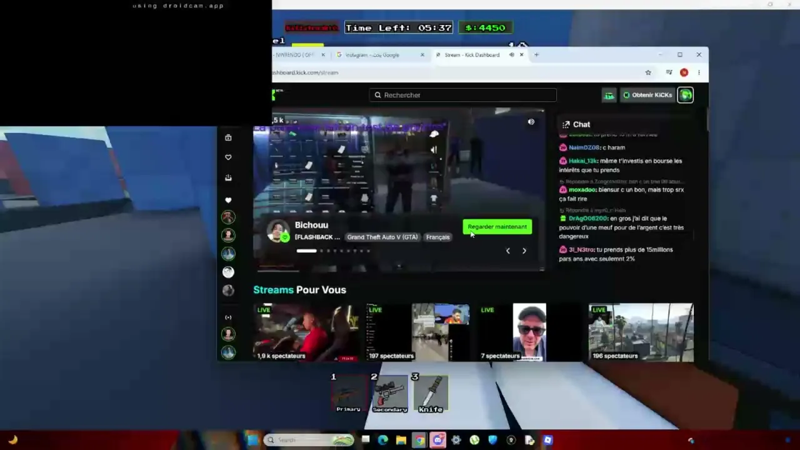
Task: Open Windows Security shield from the taskbar
Action: point(492,440)
